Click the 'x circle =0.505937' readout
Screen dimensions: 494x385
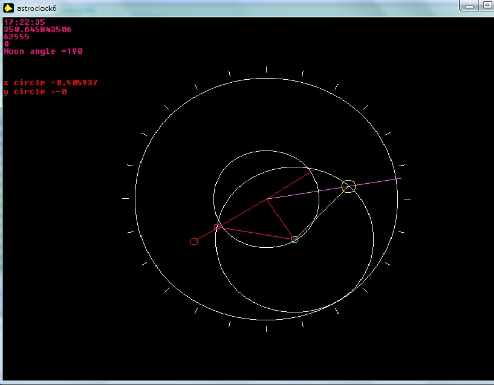[x=51, y=82]
